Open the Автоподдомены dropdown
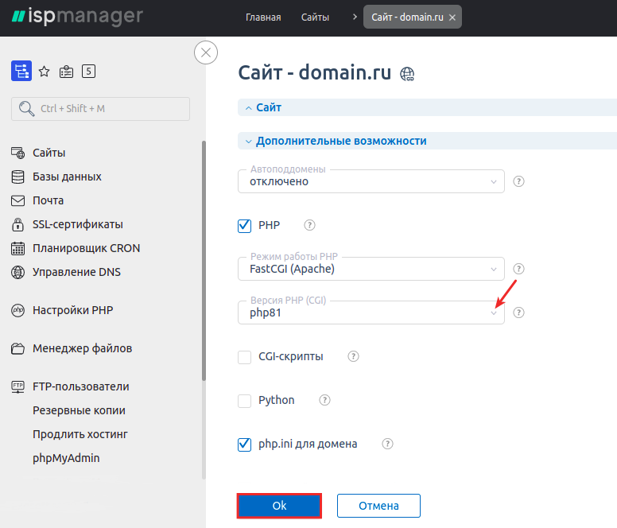The width and height of the screenshot is (617, 528). (x=371, y=181)
